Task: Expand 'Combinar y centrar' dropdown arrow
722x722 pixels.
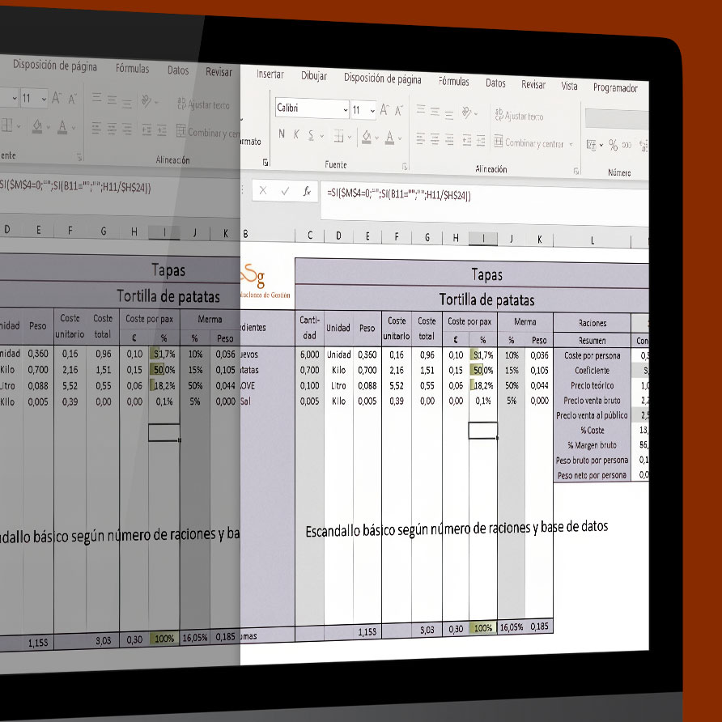Action: click(x=571, y=144)
